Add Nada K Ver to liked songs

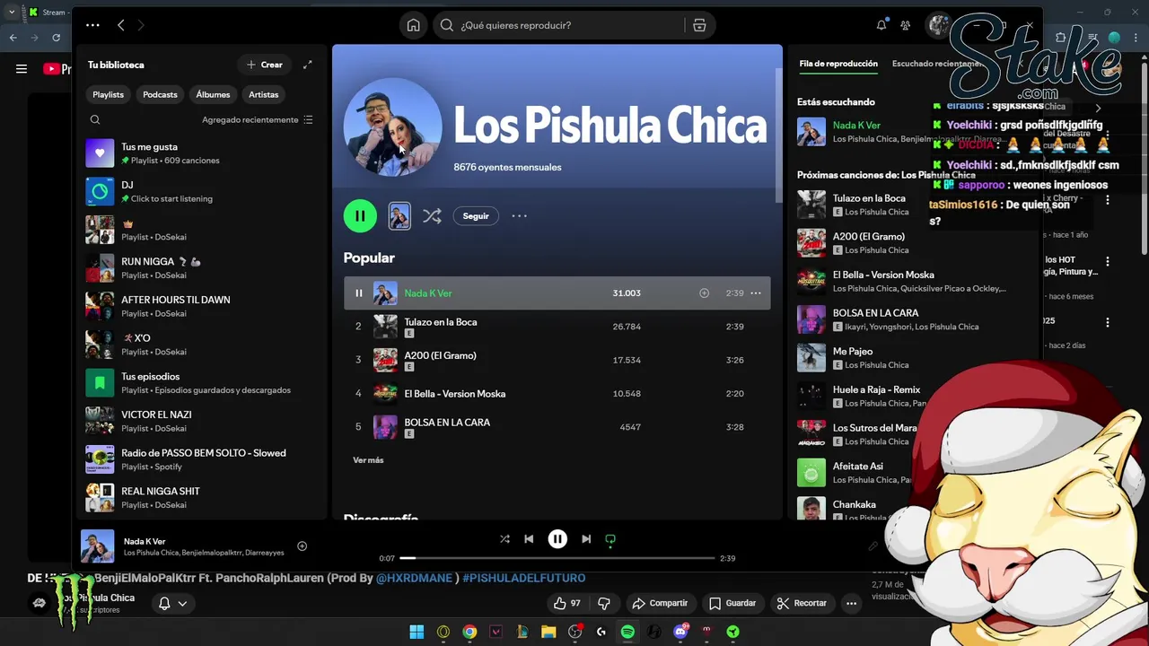pos(704,292)
